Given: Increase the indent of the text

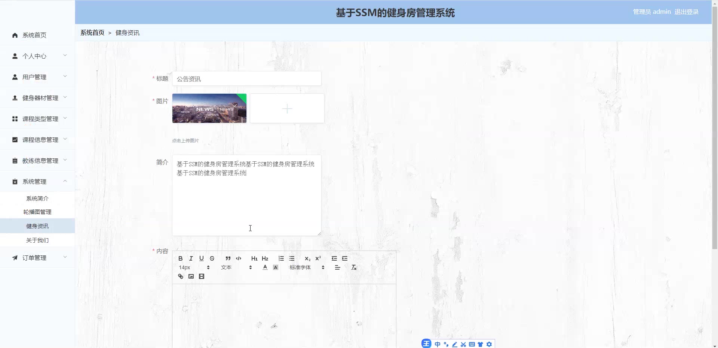Looking at the screenshot, I should pos(345,258).
